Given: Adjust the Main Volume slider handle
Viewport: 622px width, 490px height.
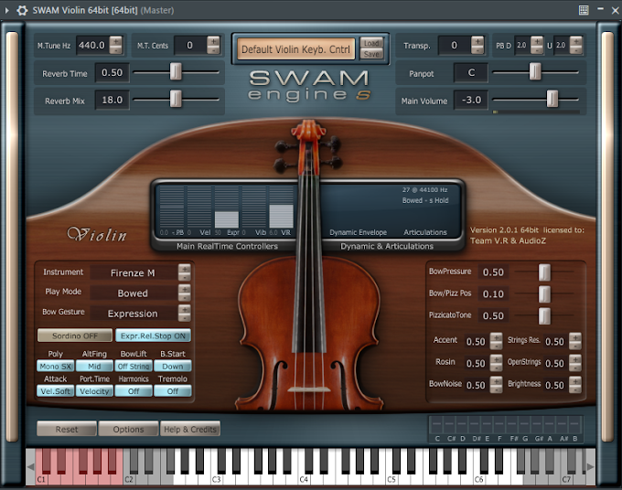Looking at the screenshot, I should [552, 99].
